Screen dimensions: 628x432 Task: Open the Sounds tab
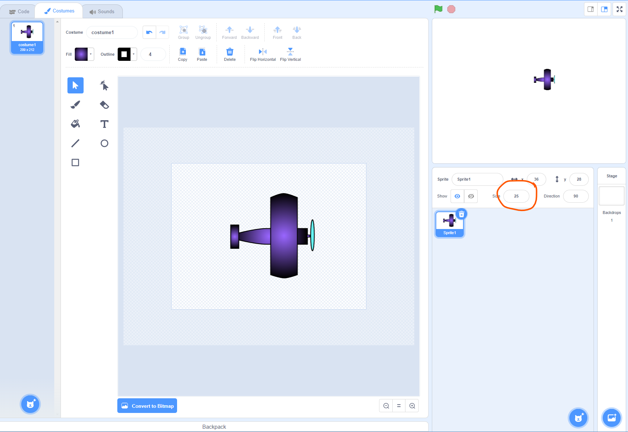pyautogui.click(x=102, y=11)
